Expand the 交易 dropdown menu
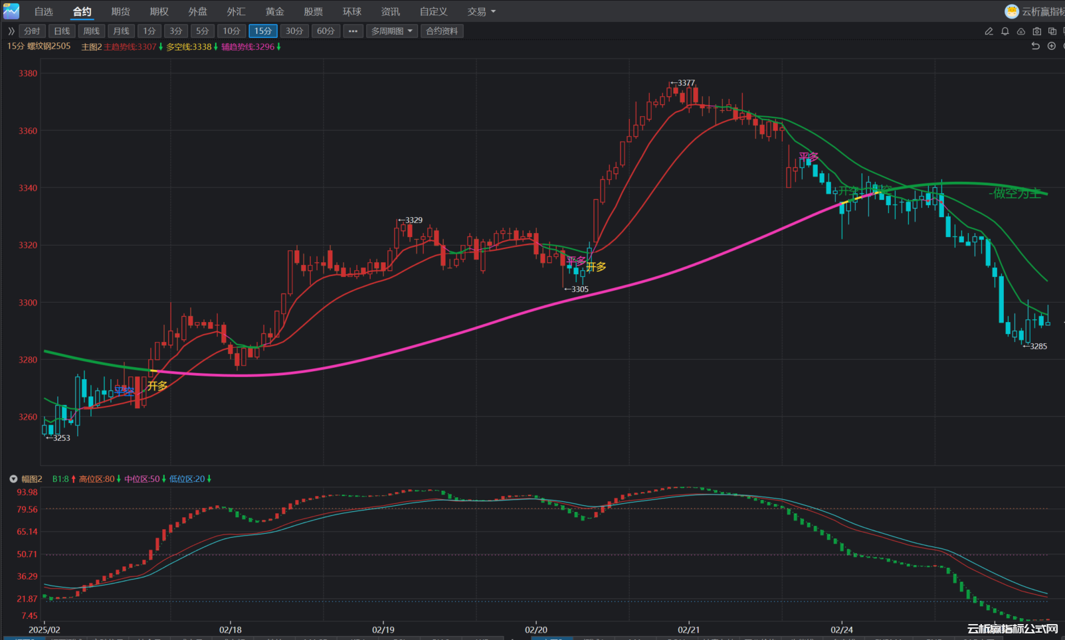This screenshot has height=640, width=1065. pyautogui.click(x=482, y=11)
